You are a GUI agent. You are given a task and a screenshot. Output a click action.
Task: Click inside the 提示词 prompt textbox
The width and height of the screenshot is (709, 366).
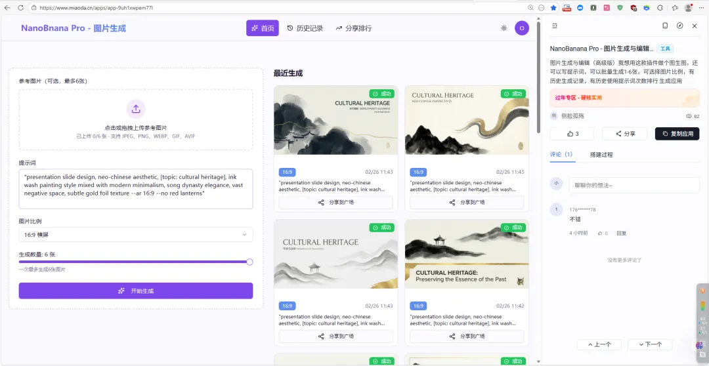coord(136,189)
